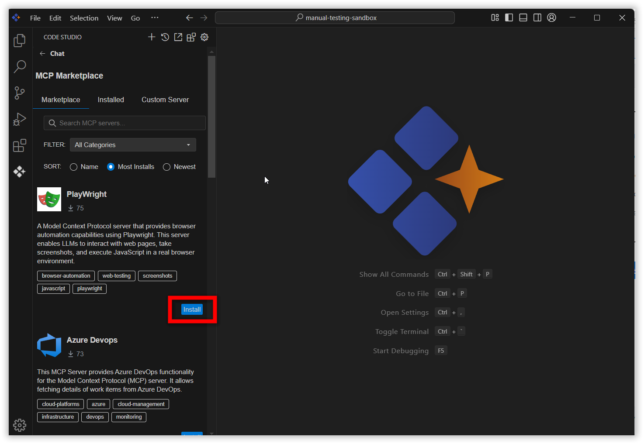Open the Explorer view in activity bar
644x444 pixels.
20,41
